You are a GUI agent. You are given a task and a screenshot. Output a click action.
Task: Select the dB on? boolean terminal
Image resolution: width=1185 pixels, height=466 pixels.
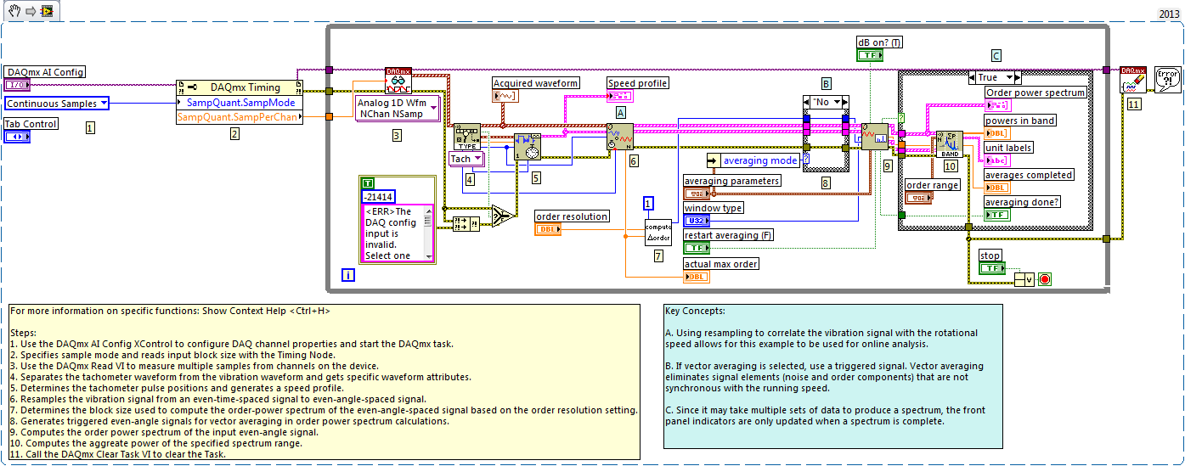pyautogui.click(x=870, y=55)
